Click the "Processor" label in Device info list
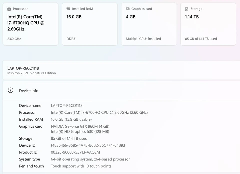This screenshot has height=174, width=240. (x=27, y=112)
